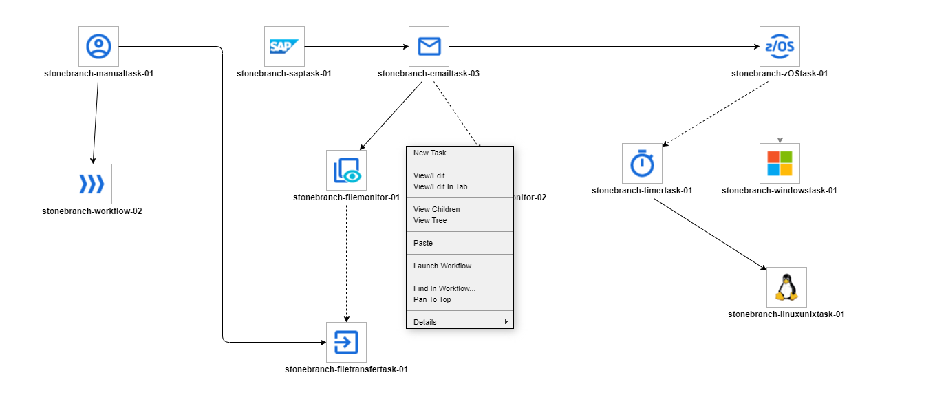935x419 pixels.
Task: Select the Linux penguin task icon
Action: pos(786,287)
